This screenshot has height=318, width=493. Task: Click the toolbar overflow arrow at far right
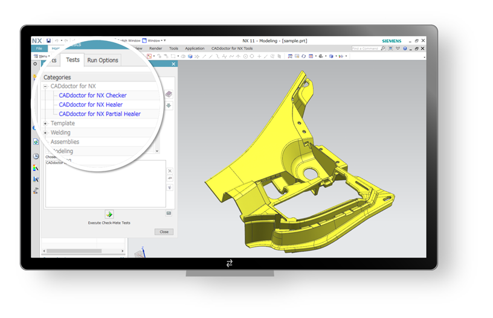(424, 57)
